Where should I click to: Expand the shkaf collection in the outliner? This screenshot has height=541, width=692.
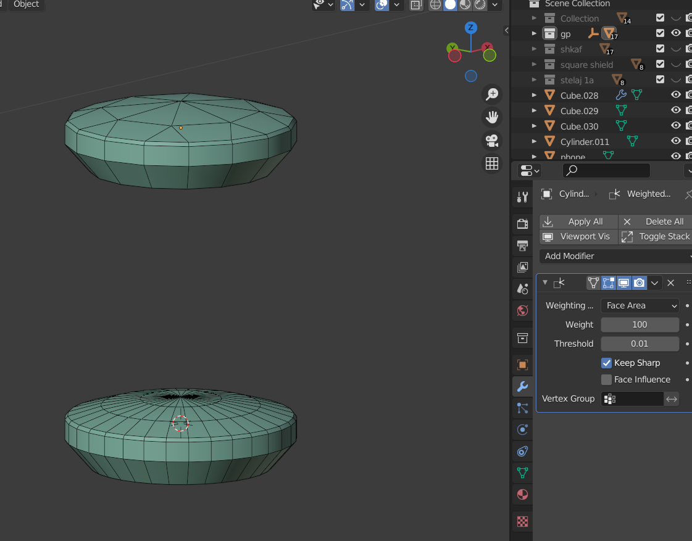point(535,49)
